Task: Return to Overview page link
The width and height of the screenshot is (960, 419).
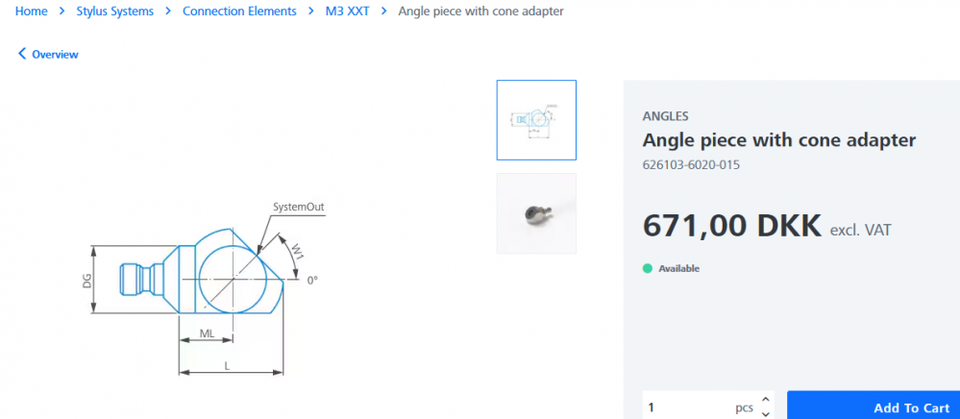Action: pyautogui.click(x=55, y=55)
